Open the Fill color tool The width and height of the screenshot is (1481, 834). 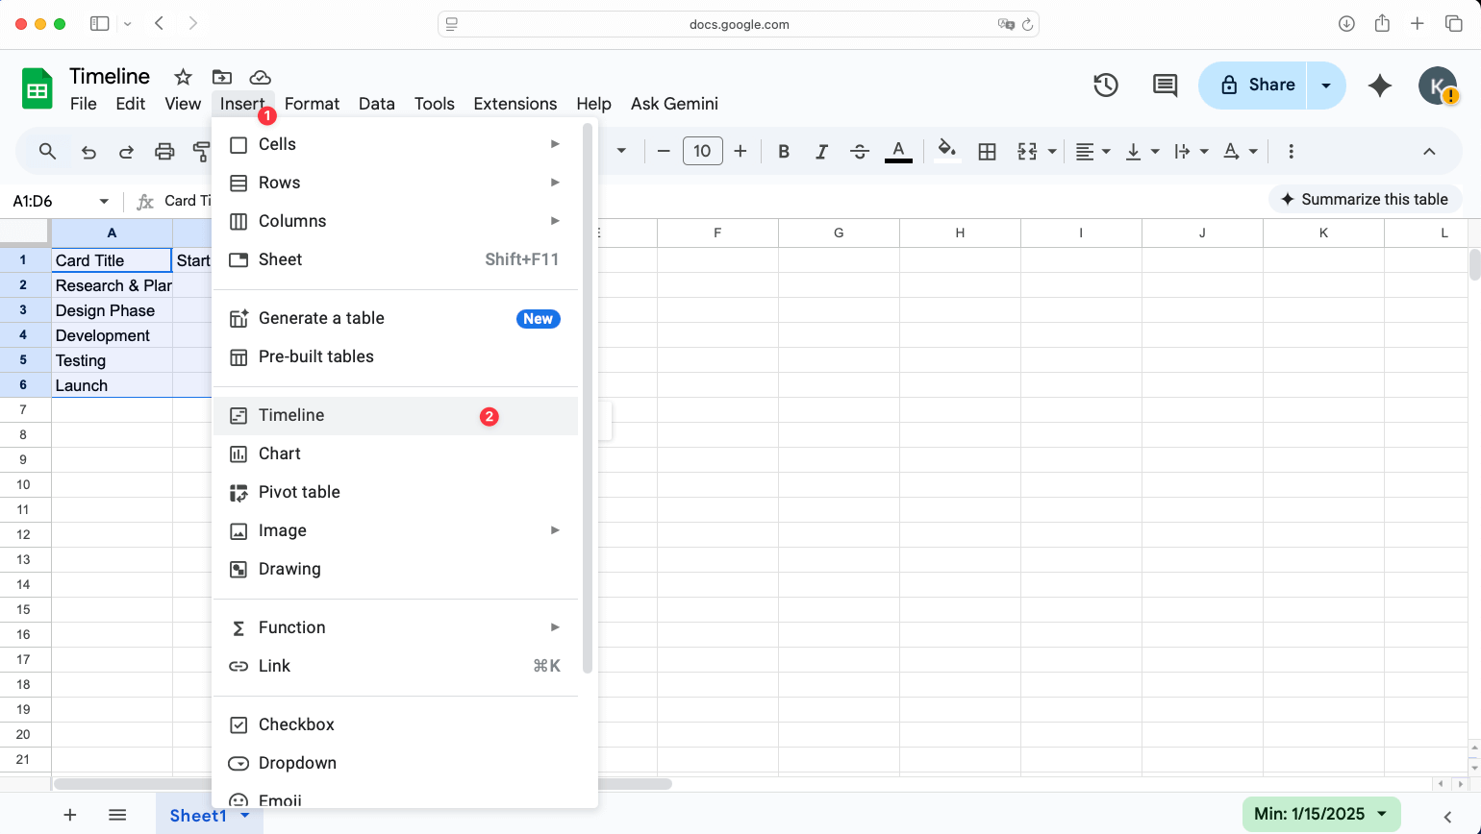pyautogui.click(x=947, y=151)
